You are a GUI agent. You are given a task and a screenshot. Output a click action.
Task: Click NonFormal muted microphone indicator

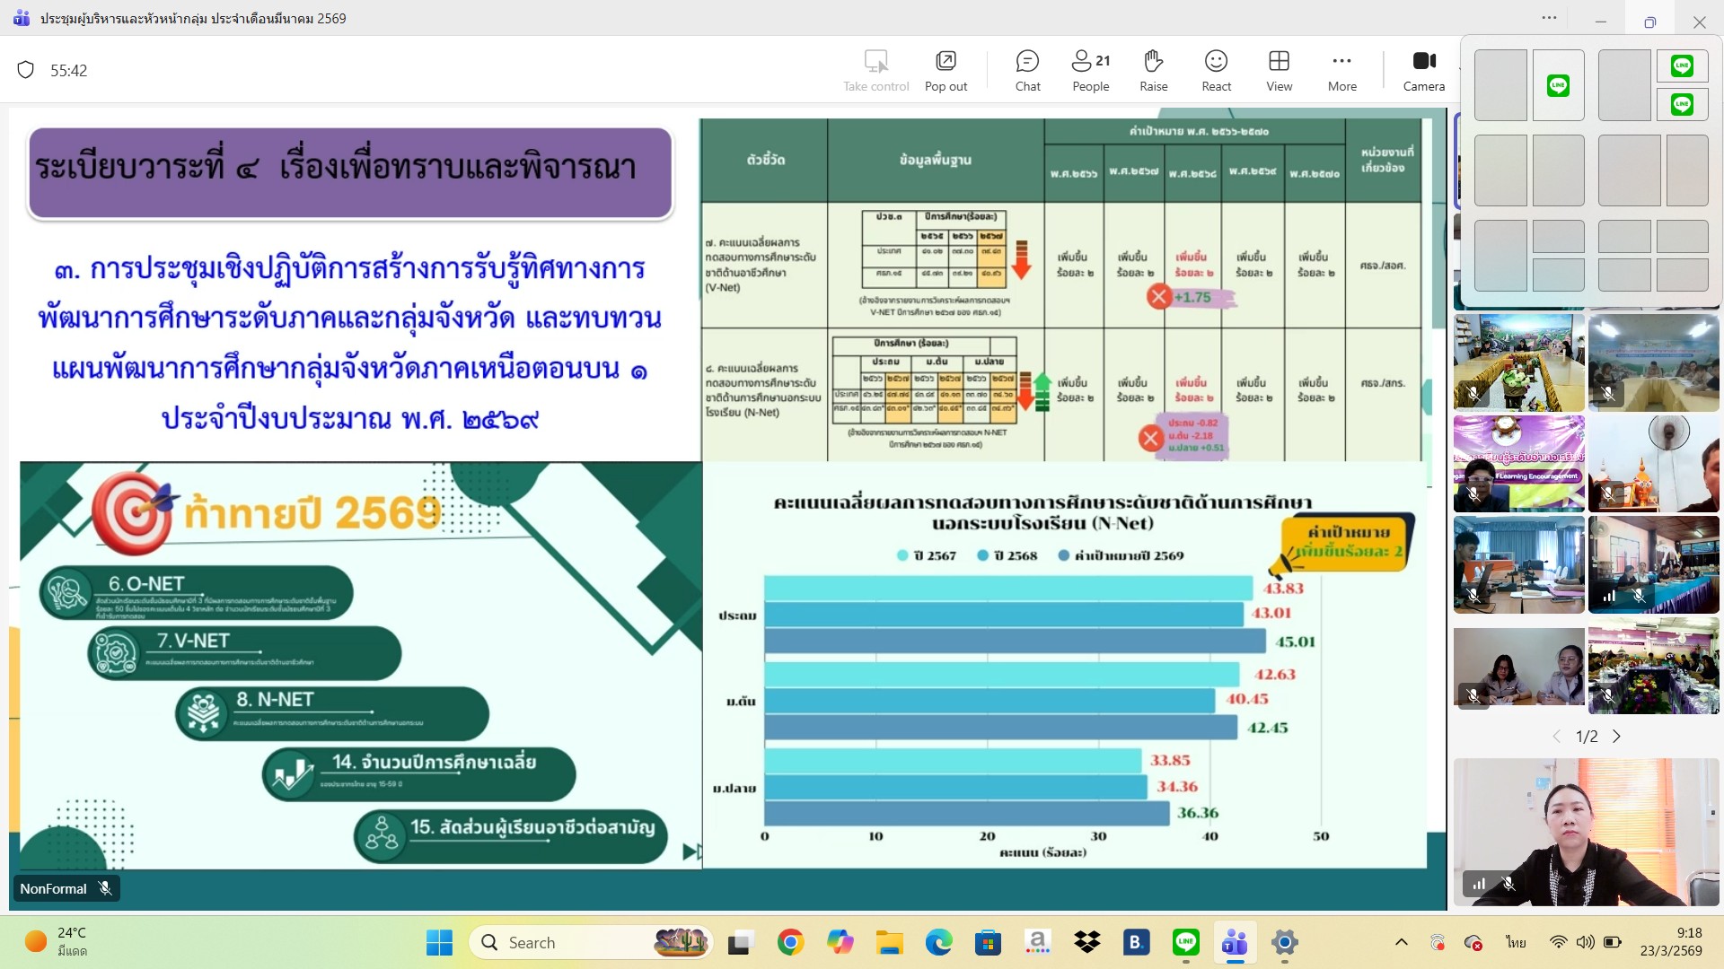click(105, 888)
